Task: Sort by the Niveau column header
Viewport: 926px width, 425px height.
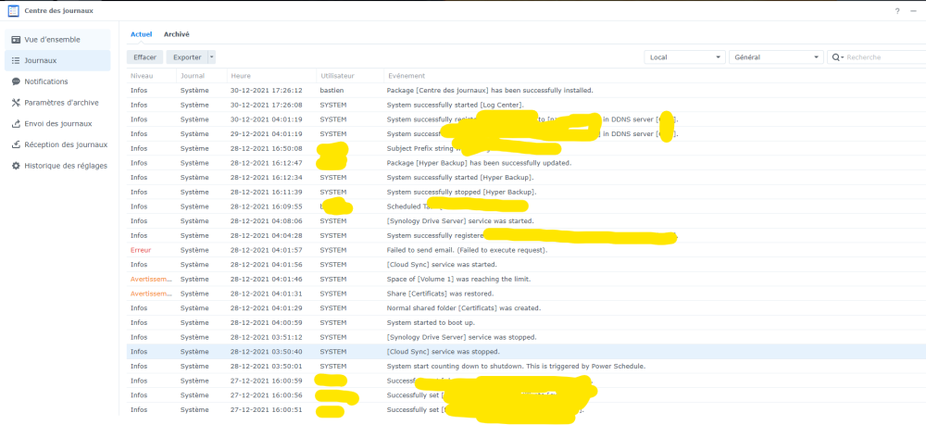Action: tap(141, 76)
